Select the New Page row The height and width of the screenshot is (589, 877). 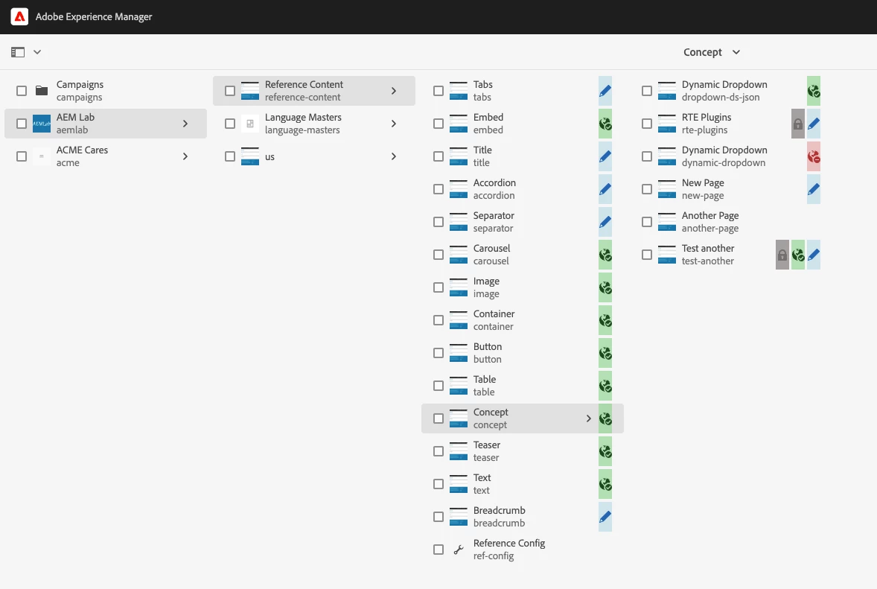click(731, 189)
